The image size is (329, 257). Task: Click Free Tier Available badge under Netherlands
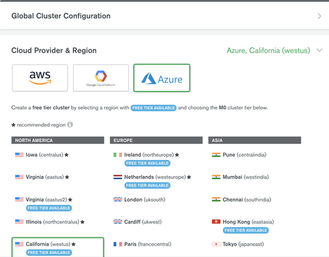coord(147,186)
